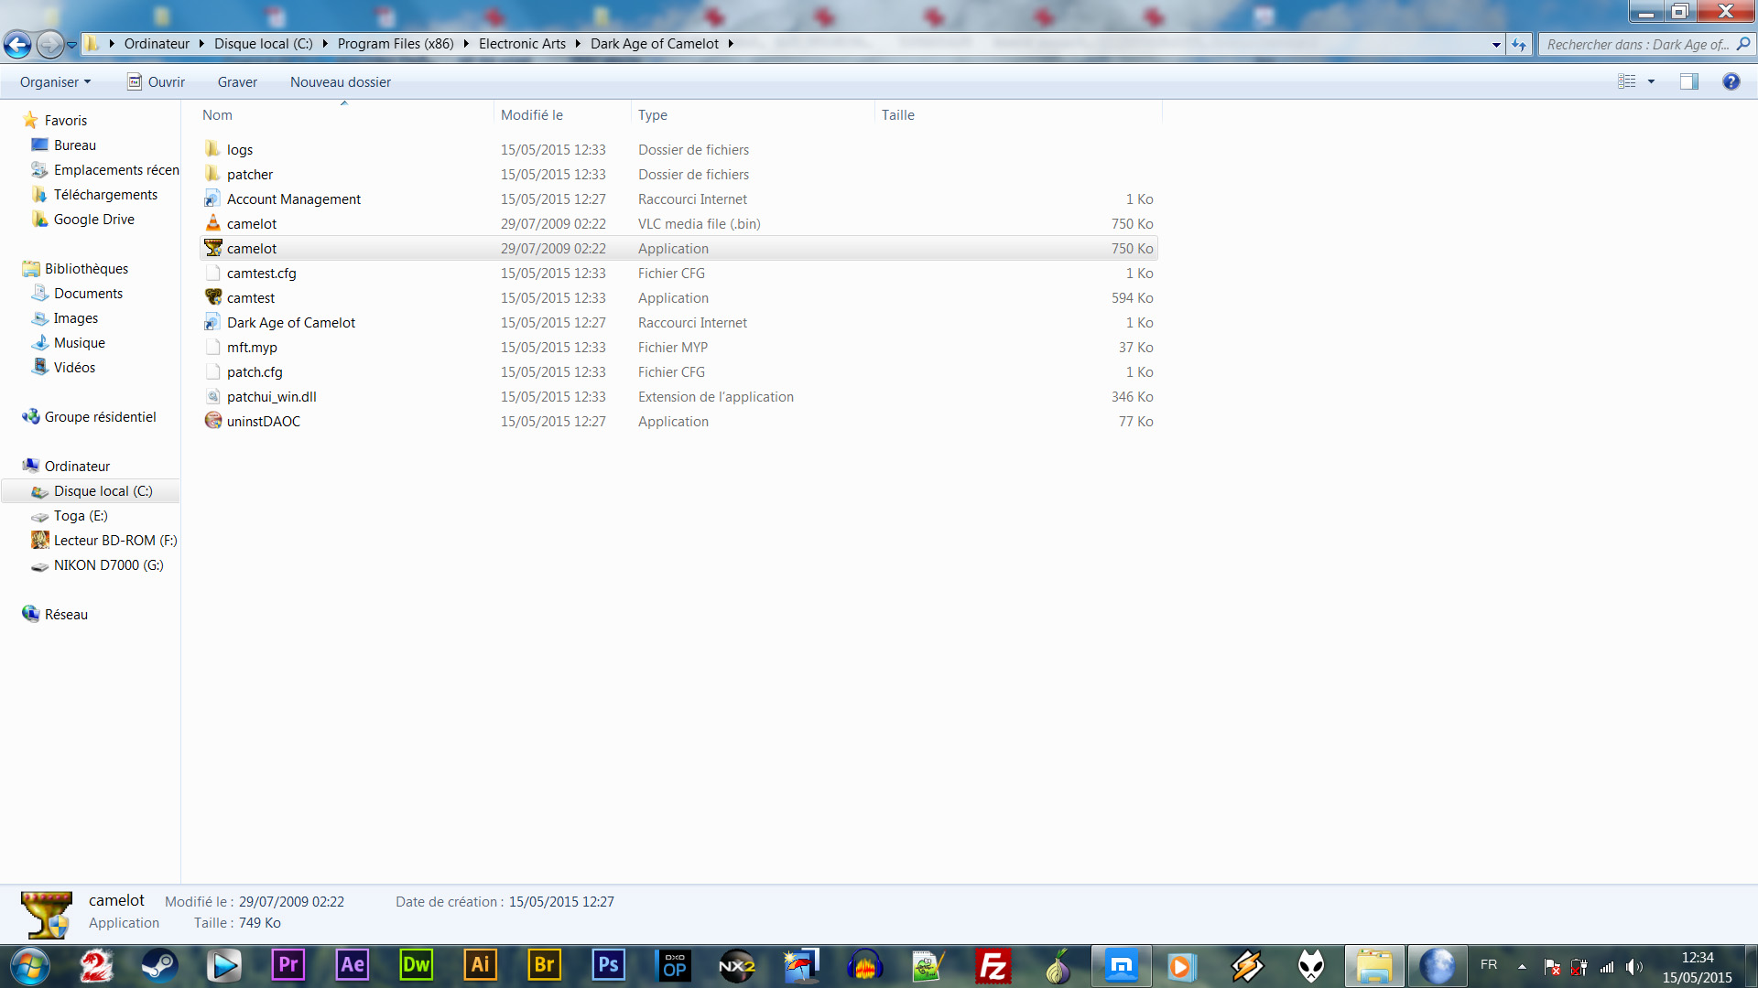Open the address bar history dropdown
1758x988 pixels.
tap(1496, 44)
